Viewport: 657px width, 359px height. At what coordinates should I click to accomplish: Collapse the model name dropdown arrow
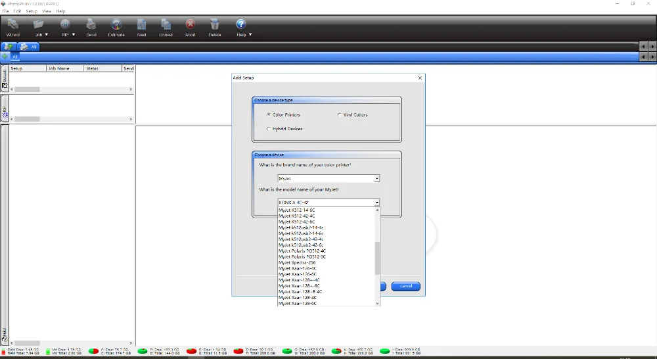(x=376, y=203)
